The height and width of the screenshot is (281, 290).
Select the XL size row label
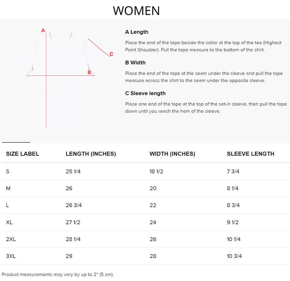[x=9, y=222]
